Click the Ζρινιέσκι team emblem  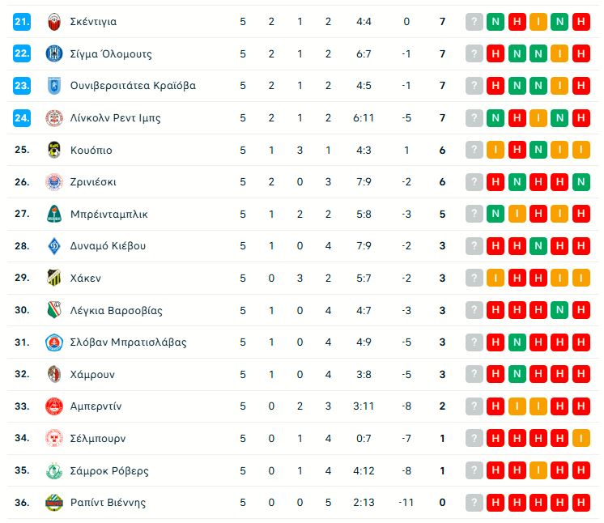[x=54, y=182]
